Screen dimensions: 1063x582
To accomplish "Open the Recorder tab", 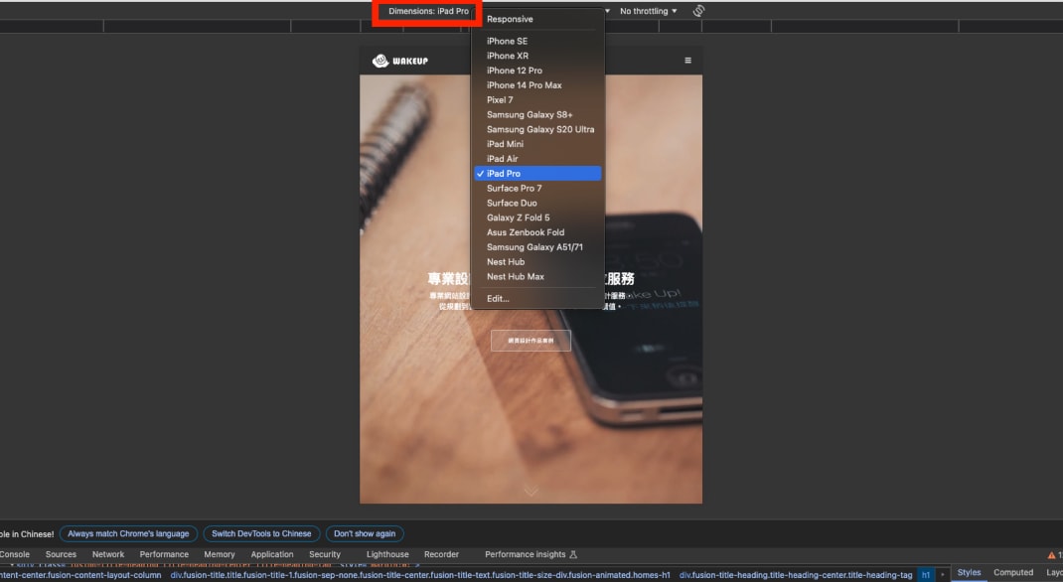I will coord(441,554).
